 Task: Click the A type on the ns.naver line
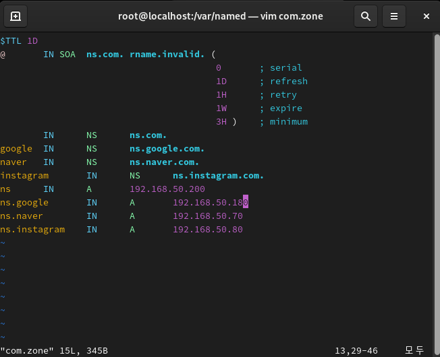click(x=132, y=216)
